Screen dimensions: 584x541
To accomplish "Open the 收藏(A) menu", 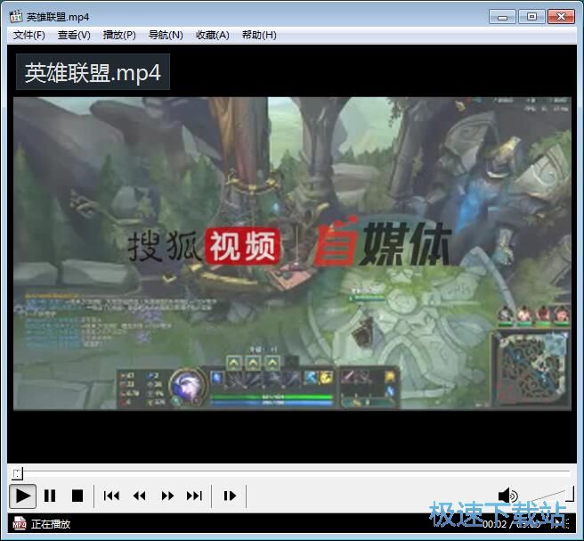I will pos(212,35).
